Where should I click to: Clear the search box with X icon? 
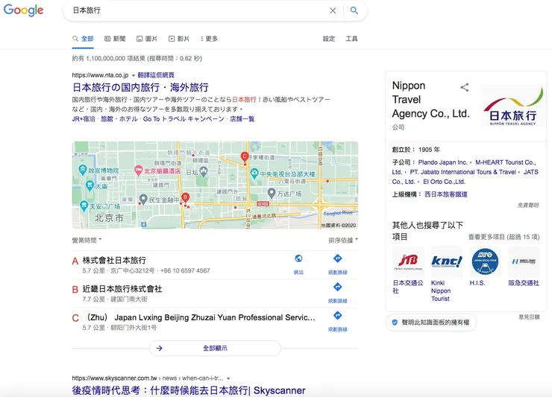tap(333, 10)
